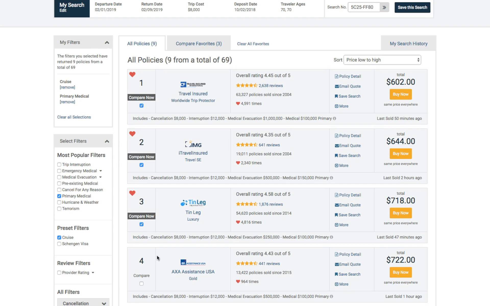Remove the Primary Medical selected filter
The image size is (490, 306).
coord(67,102)
